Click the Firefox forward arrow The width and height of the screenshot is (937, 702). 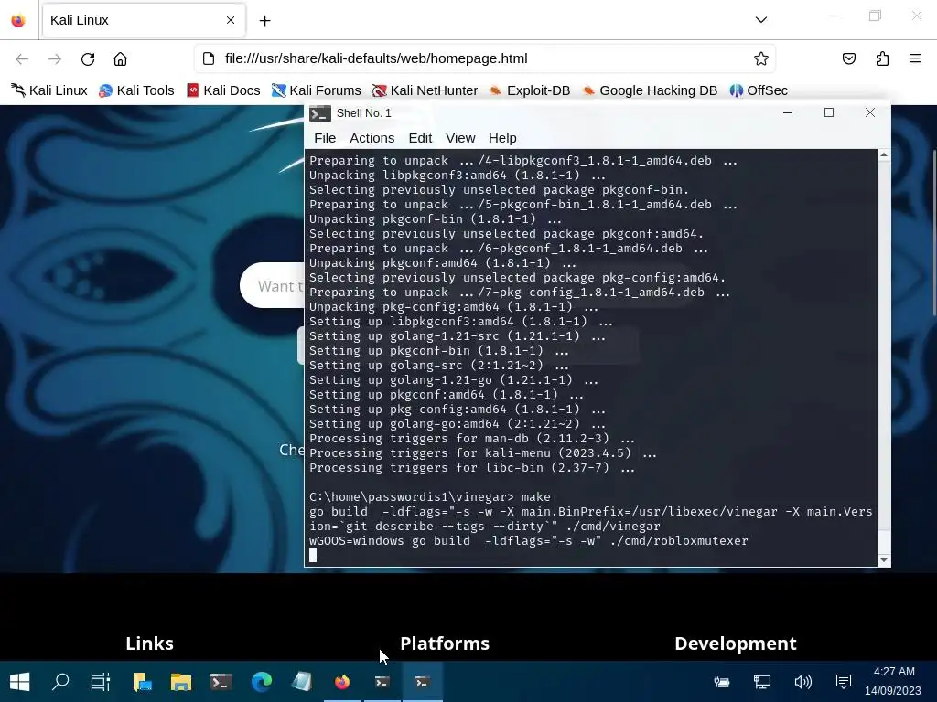[x=55, y=58]
